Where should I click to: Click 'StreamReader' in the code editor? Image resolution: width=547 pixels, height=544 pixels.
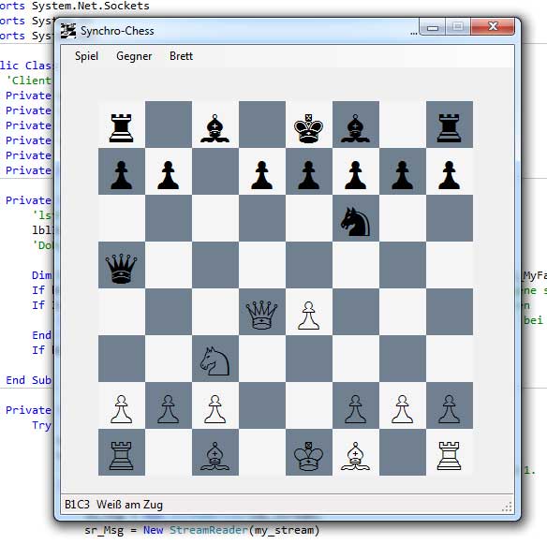pyautogui.click(x=209, y=530)
